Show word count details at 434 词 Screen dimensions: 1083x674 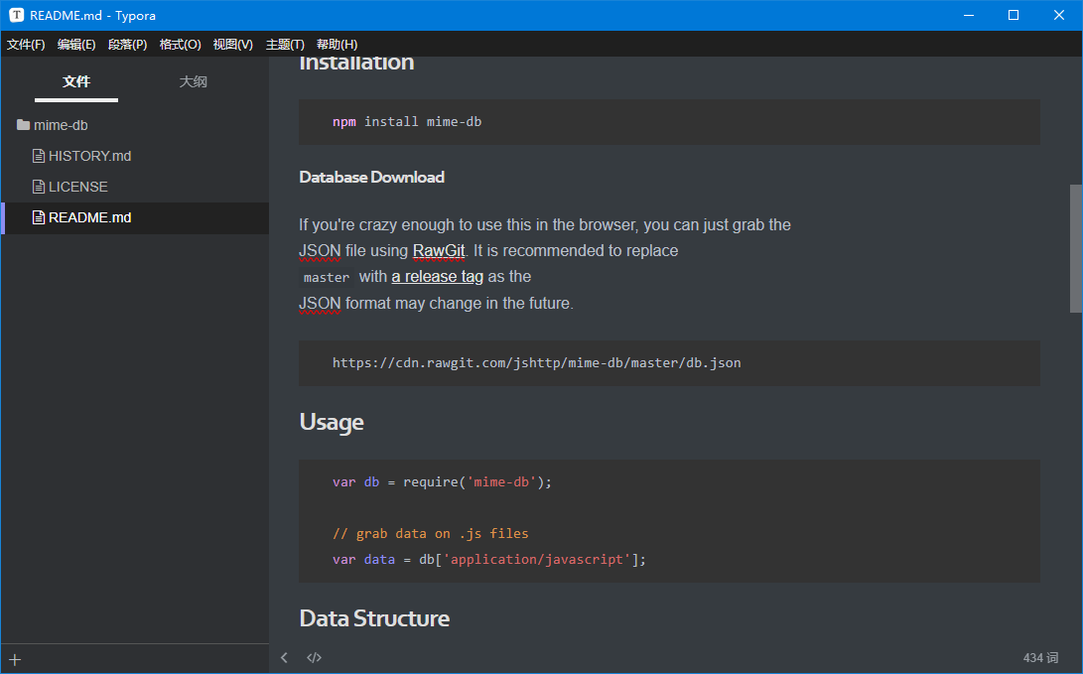coord(1040,657)
